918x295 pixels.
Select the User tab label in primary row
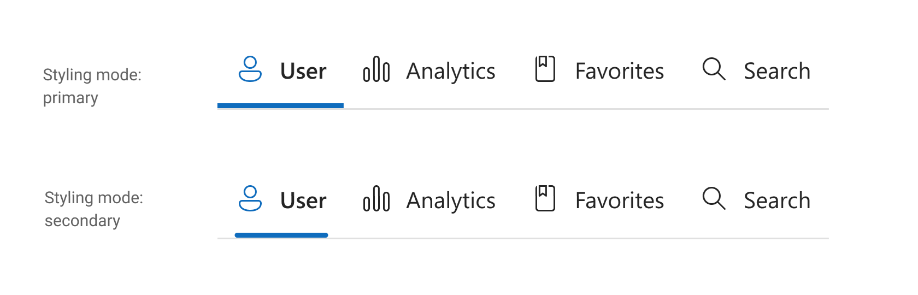tap(303, 71)
